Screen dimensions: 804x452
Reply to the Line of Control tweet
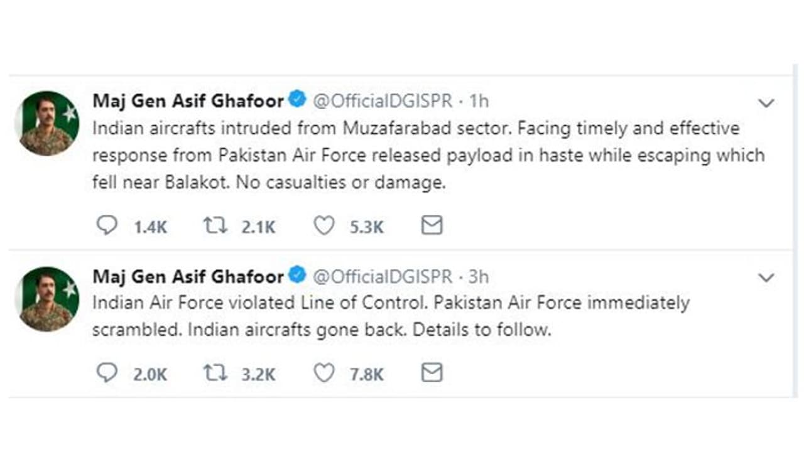pyautogui.click(x=107, y=374)
